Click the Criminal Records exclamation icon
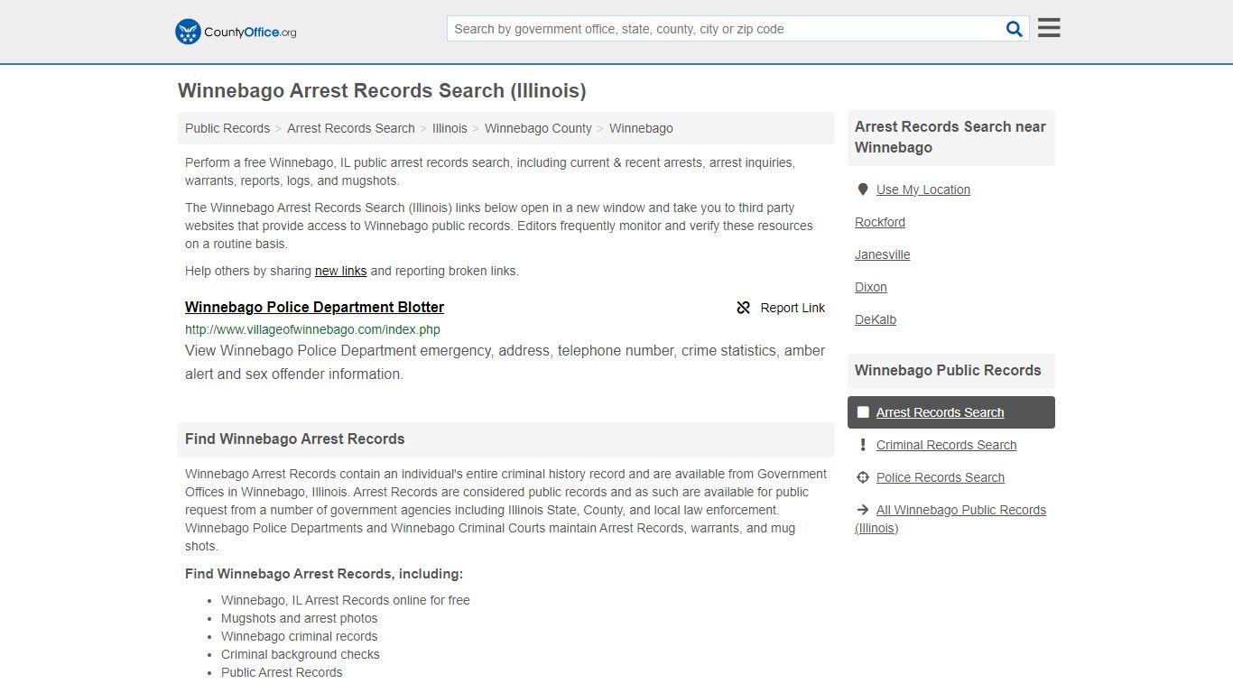 pyautogui.click(x=863, y=445)
